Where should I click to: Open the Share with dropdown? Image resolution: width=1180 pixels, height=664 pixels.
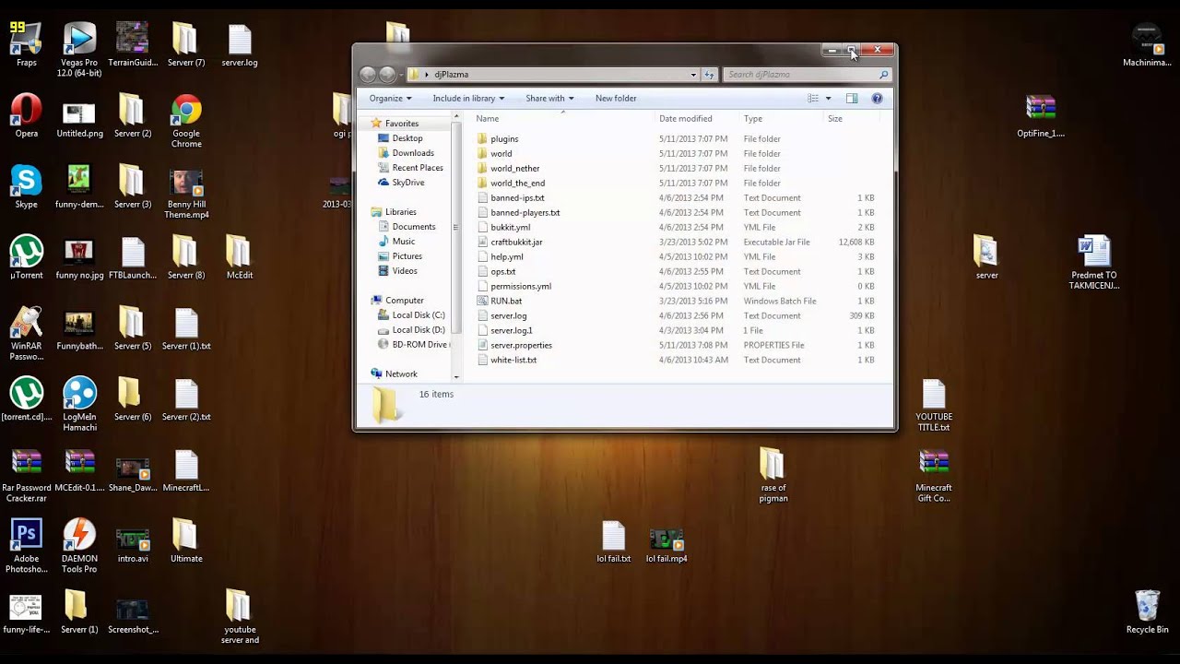pyautogui.click(x=549, y=98)
